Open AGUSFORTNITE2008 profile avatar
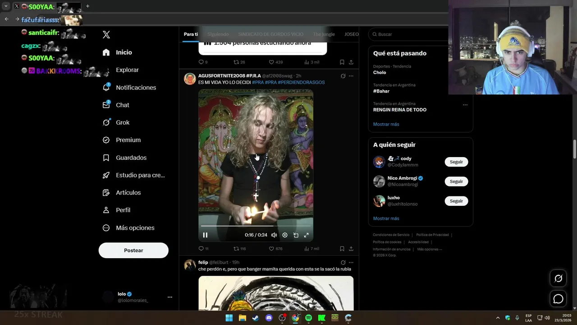Screen dimensions: 577x325 click(x=190, y=79)
